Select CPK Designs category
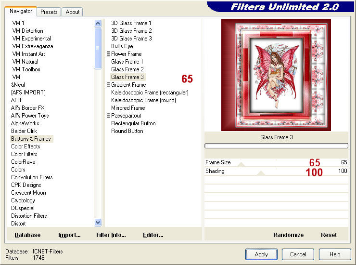The width and height of the screenshot is (356, 265). (26, 185)
